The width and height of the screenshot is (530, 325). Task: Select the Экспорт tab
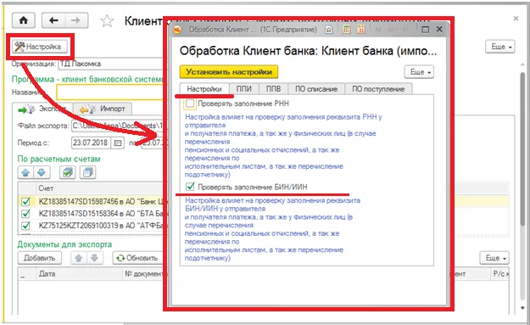coord(42,109)
